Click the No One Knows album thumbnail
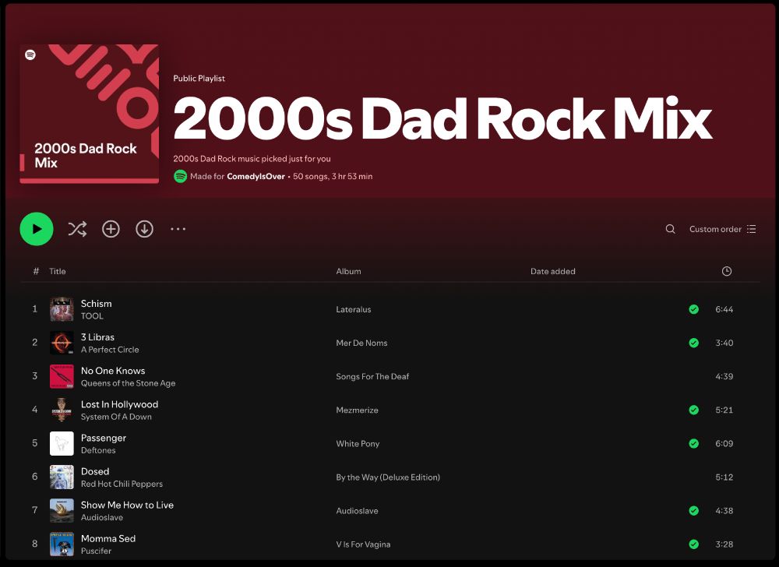 pos(62,376)
